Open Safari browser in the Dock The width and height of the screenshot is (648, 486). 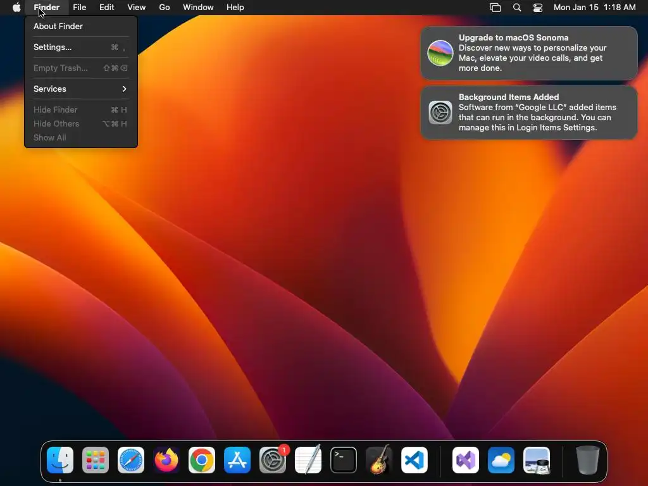click(131, 460)
